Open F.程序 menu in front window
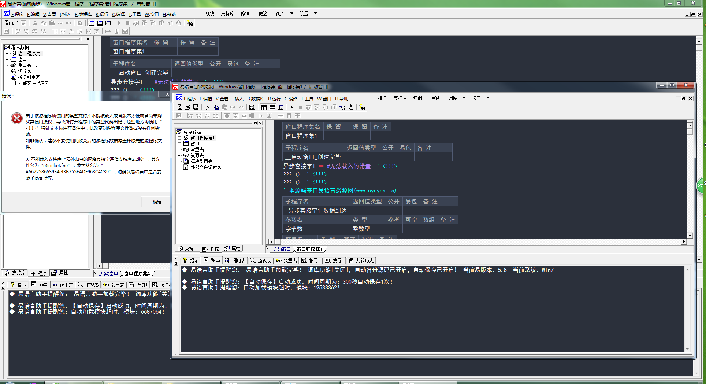 190,99
